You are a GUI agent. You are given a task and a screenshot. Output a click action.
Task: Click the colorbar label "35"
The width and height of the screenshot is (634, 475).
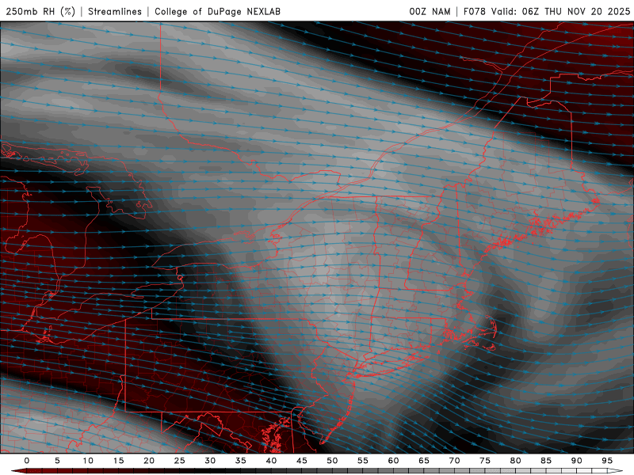point(241,461)
